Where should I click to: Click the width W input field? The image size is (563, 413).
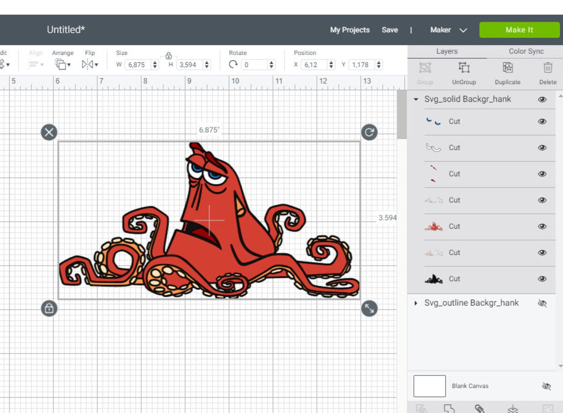[138, 65]
